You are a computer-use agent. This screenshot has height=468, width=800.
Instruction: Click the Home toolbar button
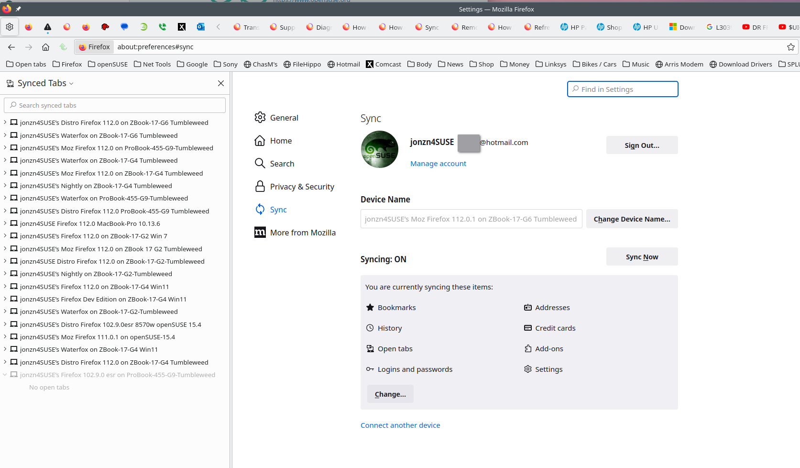[x=46, y=47]
